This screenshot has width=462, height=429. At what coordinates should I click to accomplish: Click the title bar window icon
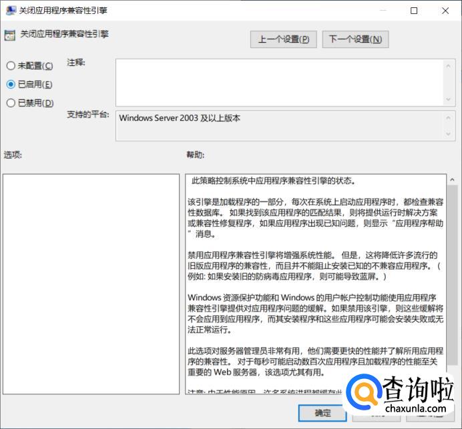11,10
